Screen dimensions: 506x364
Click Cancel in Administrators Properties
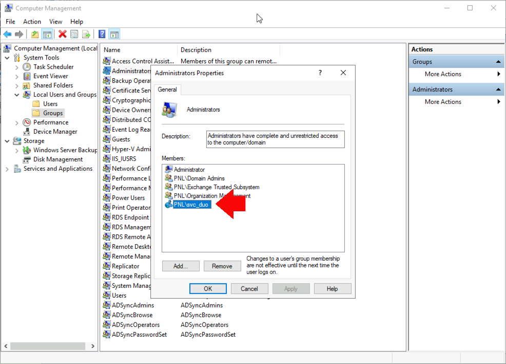coord(249,288)
